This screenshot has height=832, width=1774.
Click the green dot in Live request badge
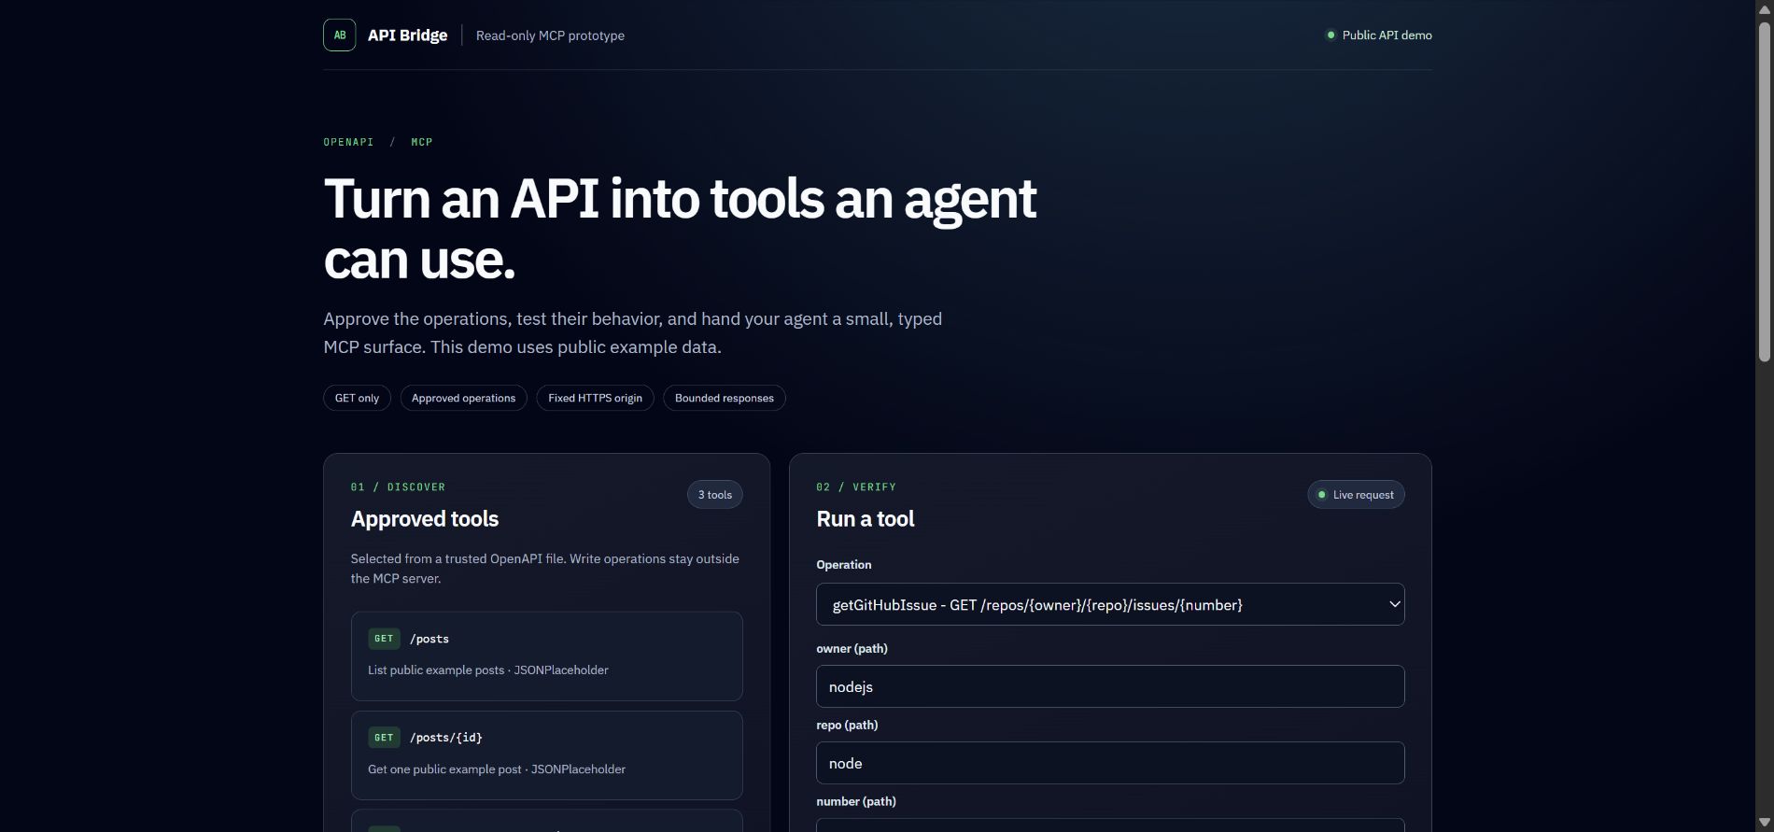(x=1321, y=495)
